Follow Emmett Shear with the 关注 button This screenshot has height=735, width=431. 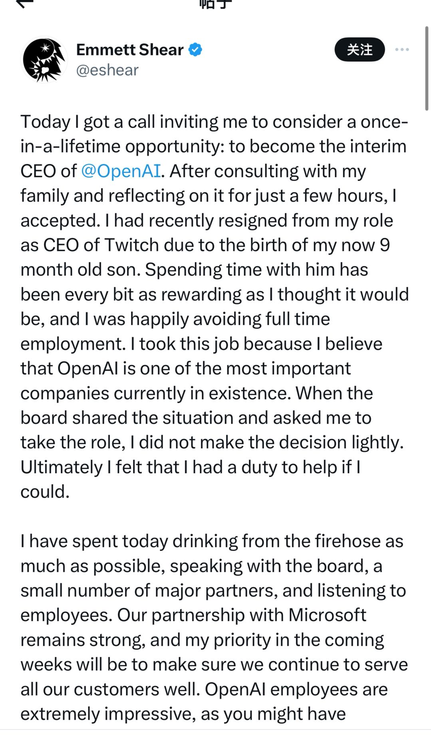(x=359, y=50)
